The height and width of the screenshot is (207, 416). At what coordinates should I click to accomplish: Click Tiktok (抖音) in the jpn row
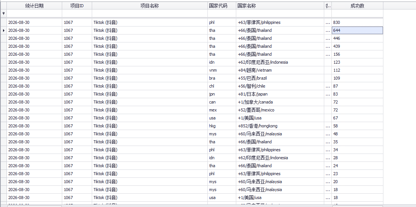coord(150,94)
